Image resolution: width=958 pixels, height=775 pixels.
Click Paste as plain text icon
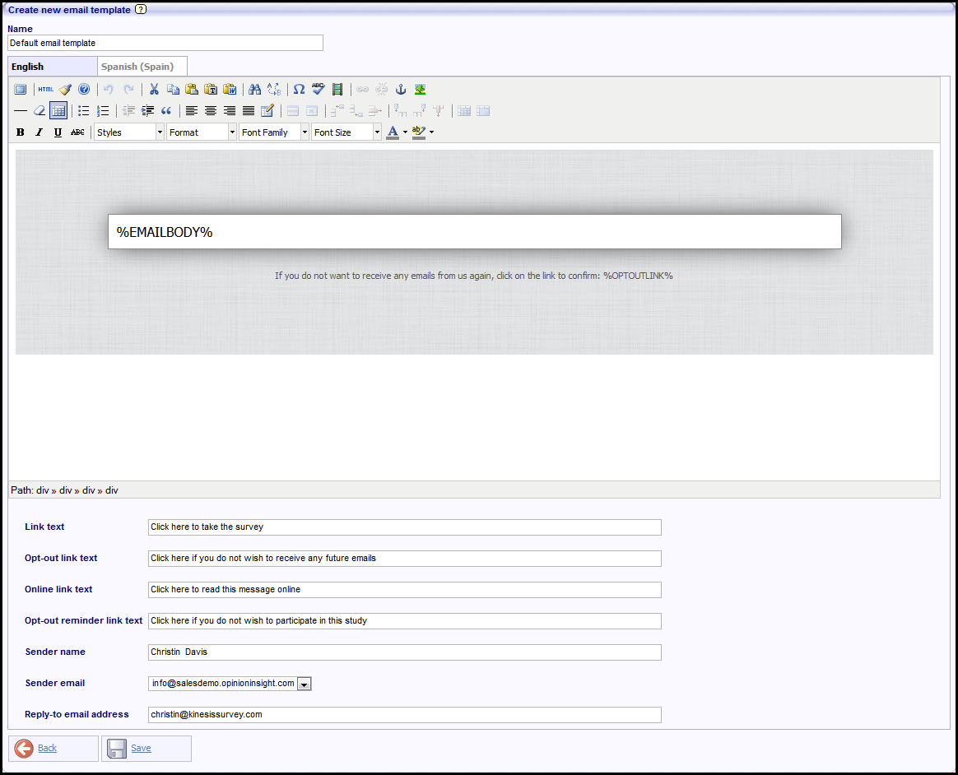click(211, 89)
